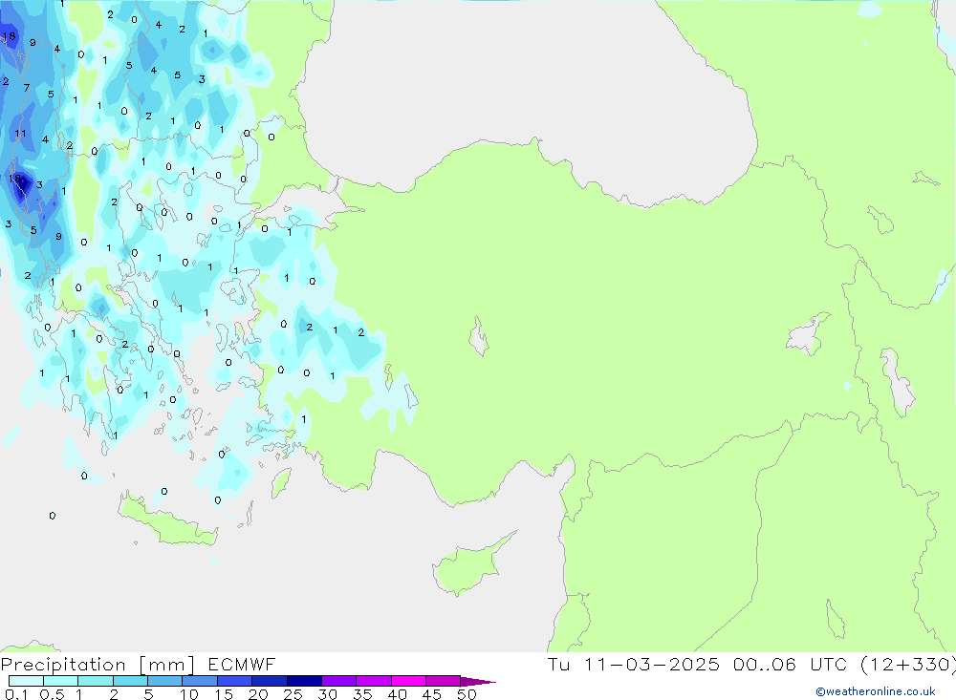
Task: Pick the 25–30 mm navy legend swatch
Action: [x=304, y=681]
